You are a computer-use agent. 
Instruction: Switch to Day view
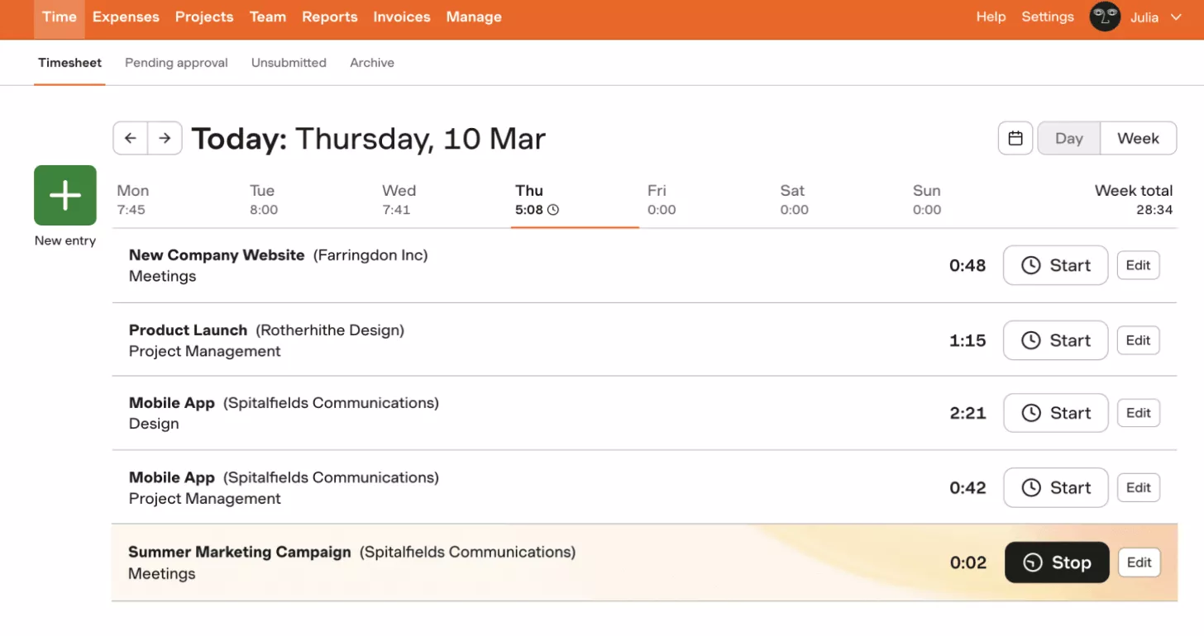tap(1068, 138)
